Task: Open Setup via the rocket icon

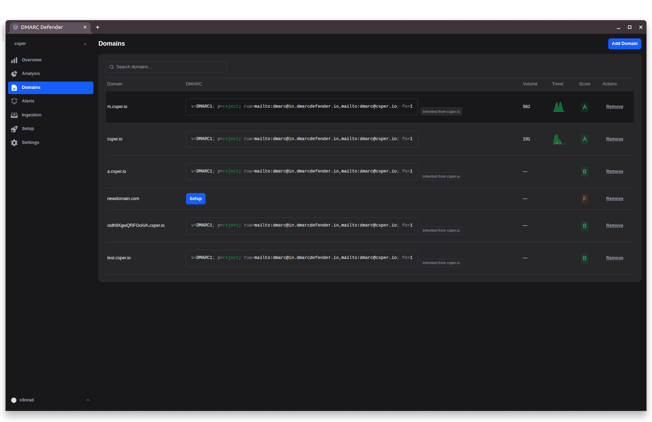Action: pos(14,129)
